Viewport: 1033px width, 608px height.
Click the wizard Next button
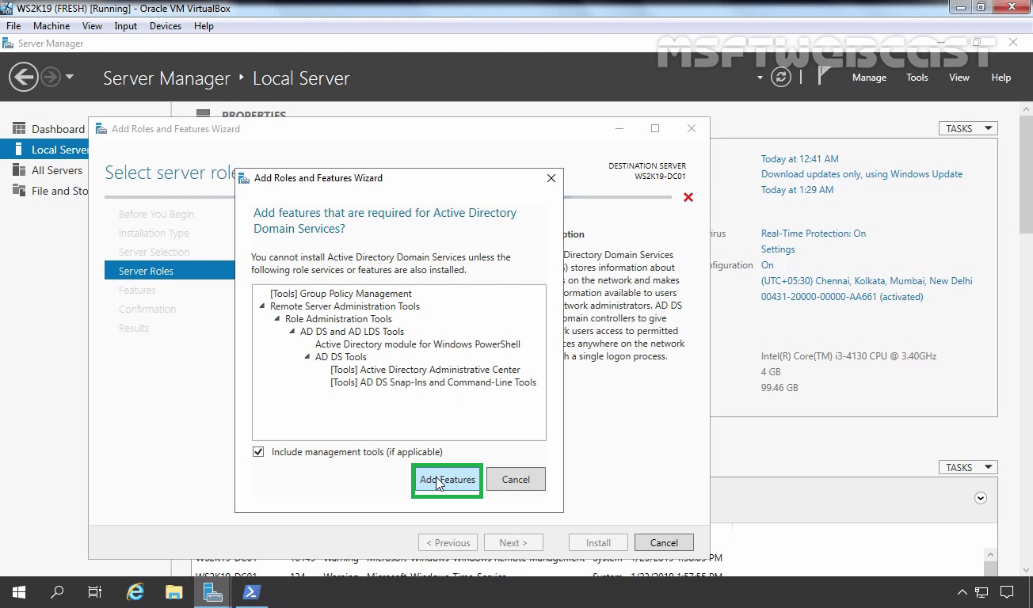pos(513,543)
